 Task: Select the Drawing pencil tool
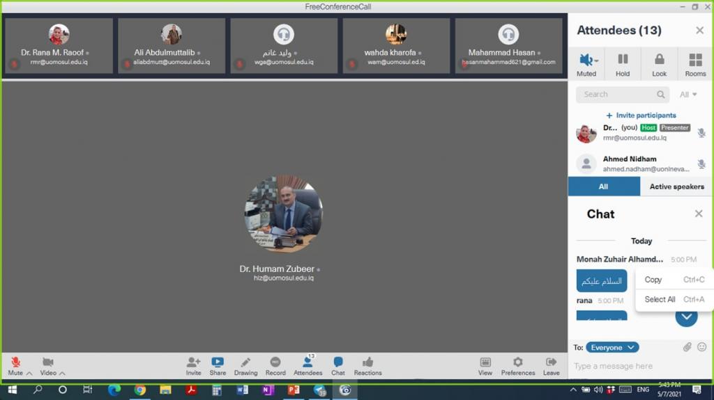pyautogui.click(x=245, y=362)
